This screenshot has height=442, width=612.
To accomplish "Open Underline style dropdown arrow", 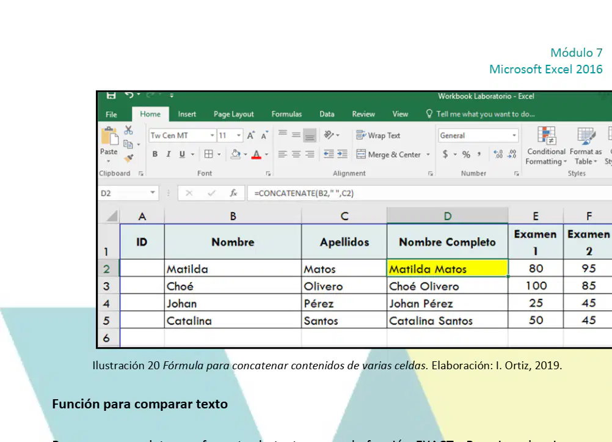I will [192, 155].
